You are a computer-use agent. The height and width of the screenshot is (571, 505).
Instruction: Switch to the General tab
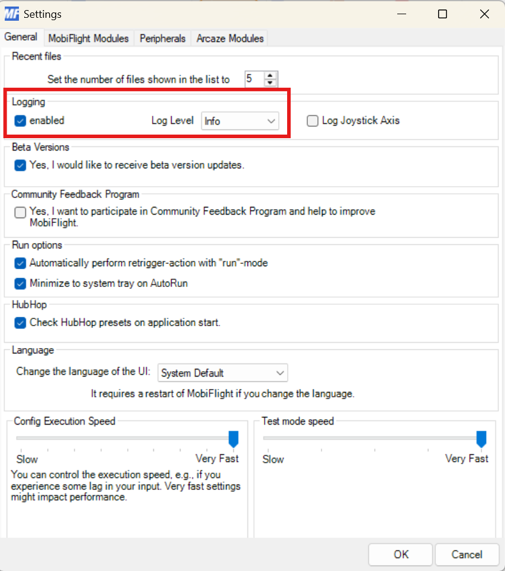[21, 37]
